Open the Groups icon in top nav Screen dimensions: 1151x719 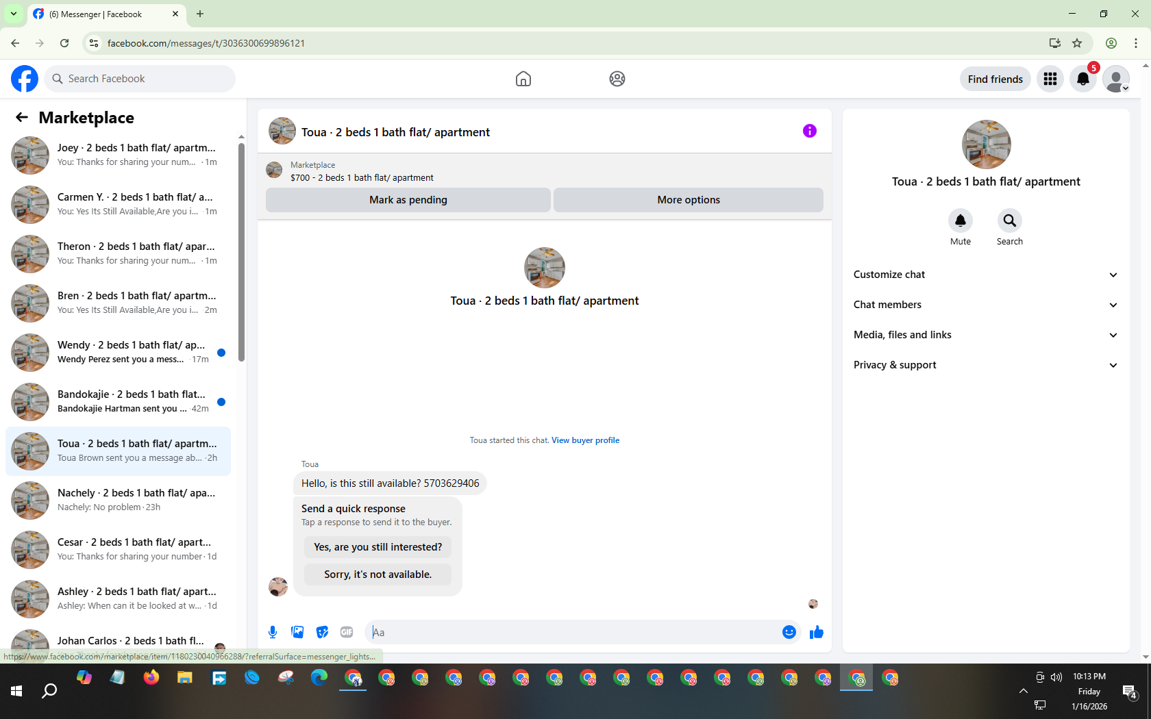(x=617, y=79)
